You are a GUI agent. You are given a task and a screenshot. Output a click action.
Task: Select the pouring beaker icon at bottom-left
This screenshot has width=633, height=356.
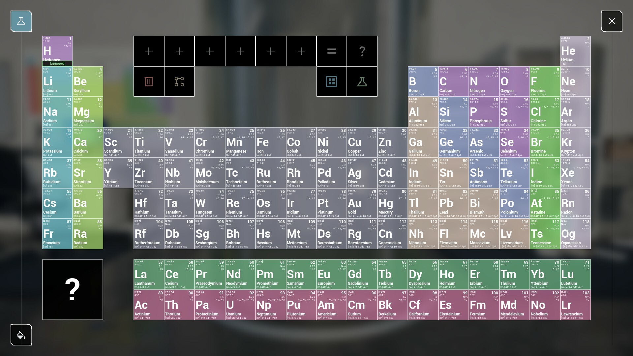click(21, 335)
